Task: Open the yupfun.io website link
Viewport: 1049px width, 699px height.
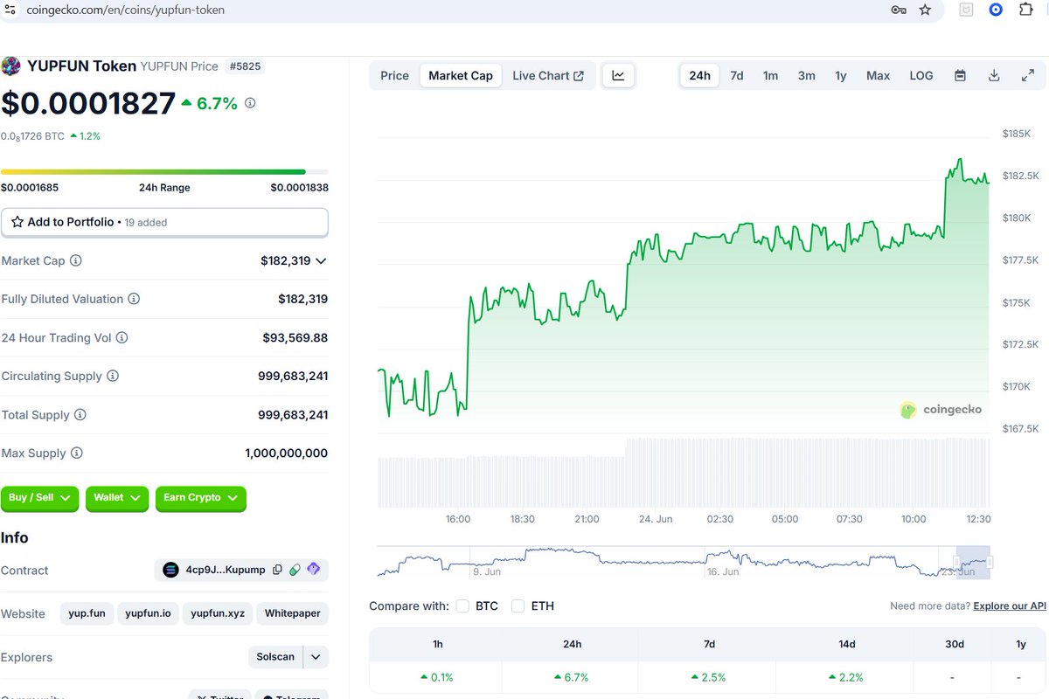Action: click(x=148, y=613)
